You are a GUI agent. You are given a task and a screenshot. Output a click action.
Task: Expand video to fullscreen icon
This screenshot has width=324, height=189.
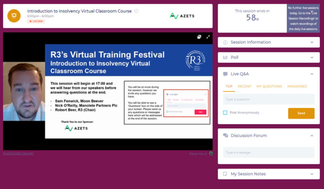(208, 37)
